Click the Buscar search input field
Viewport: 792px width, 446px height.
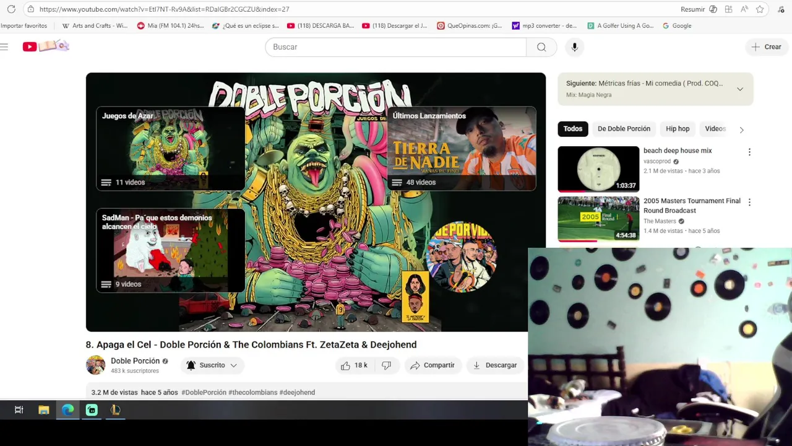[x=395, y=47]
